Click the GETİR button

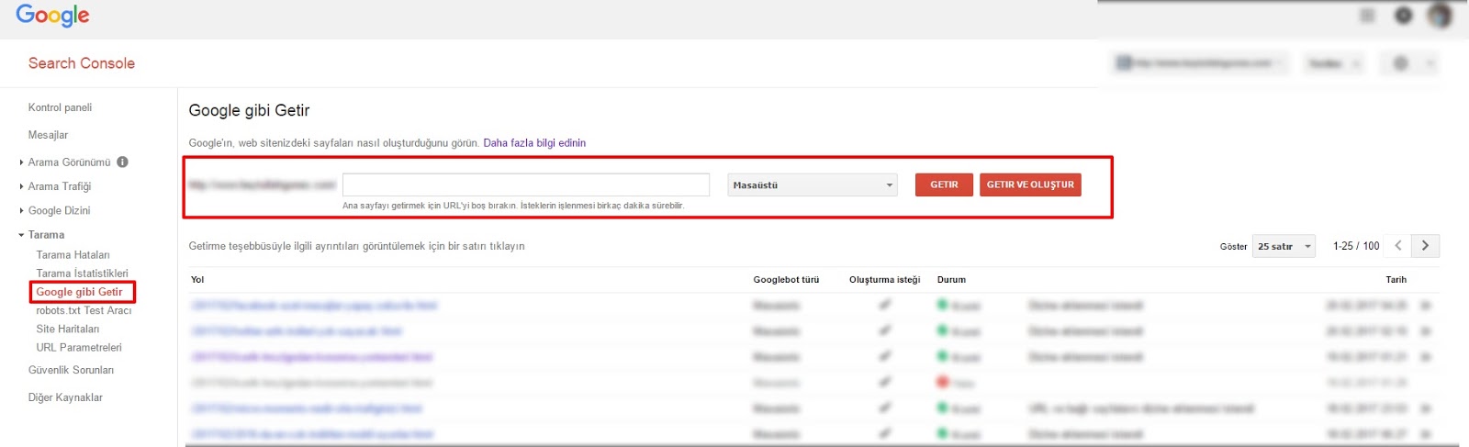(x=944, y=184)
